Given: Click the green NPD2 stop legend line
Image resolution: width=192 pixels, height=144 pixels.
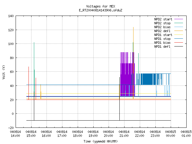Looking at the screenshot, I should 179,23.
